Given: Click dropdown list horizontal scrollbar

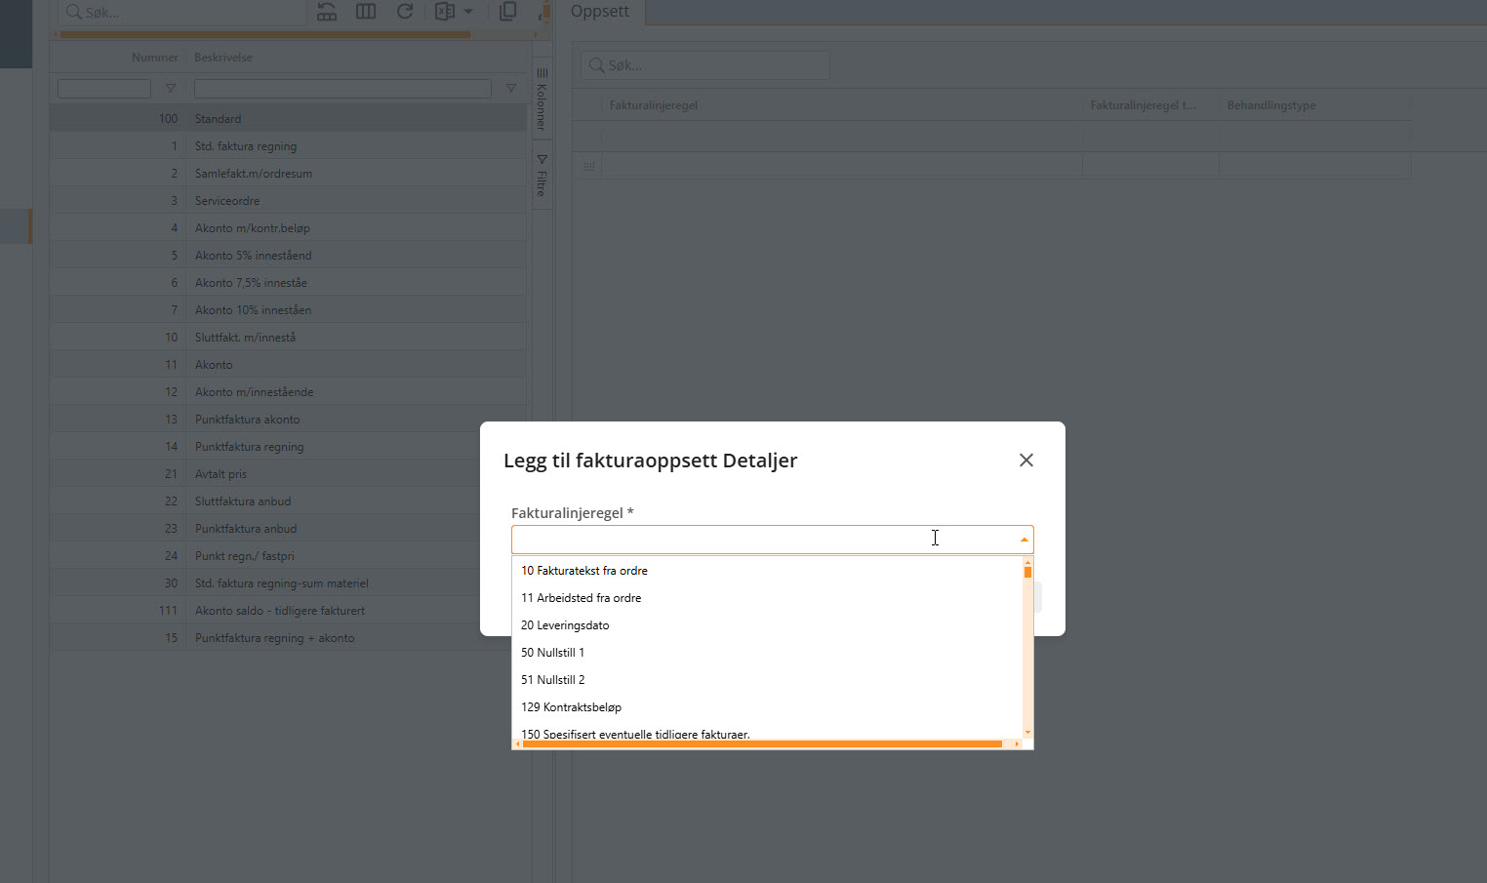Looking at the screenshot, I should (x=762, y=743).
